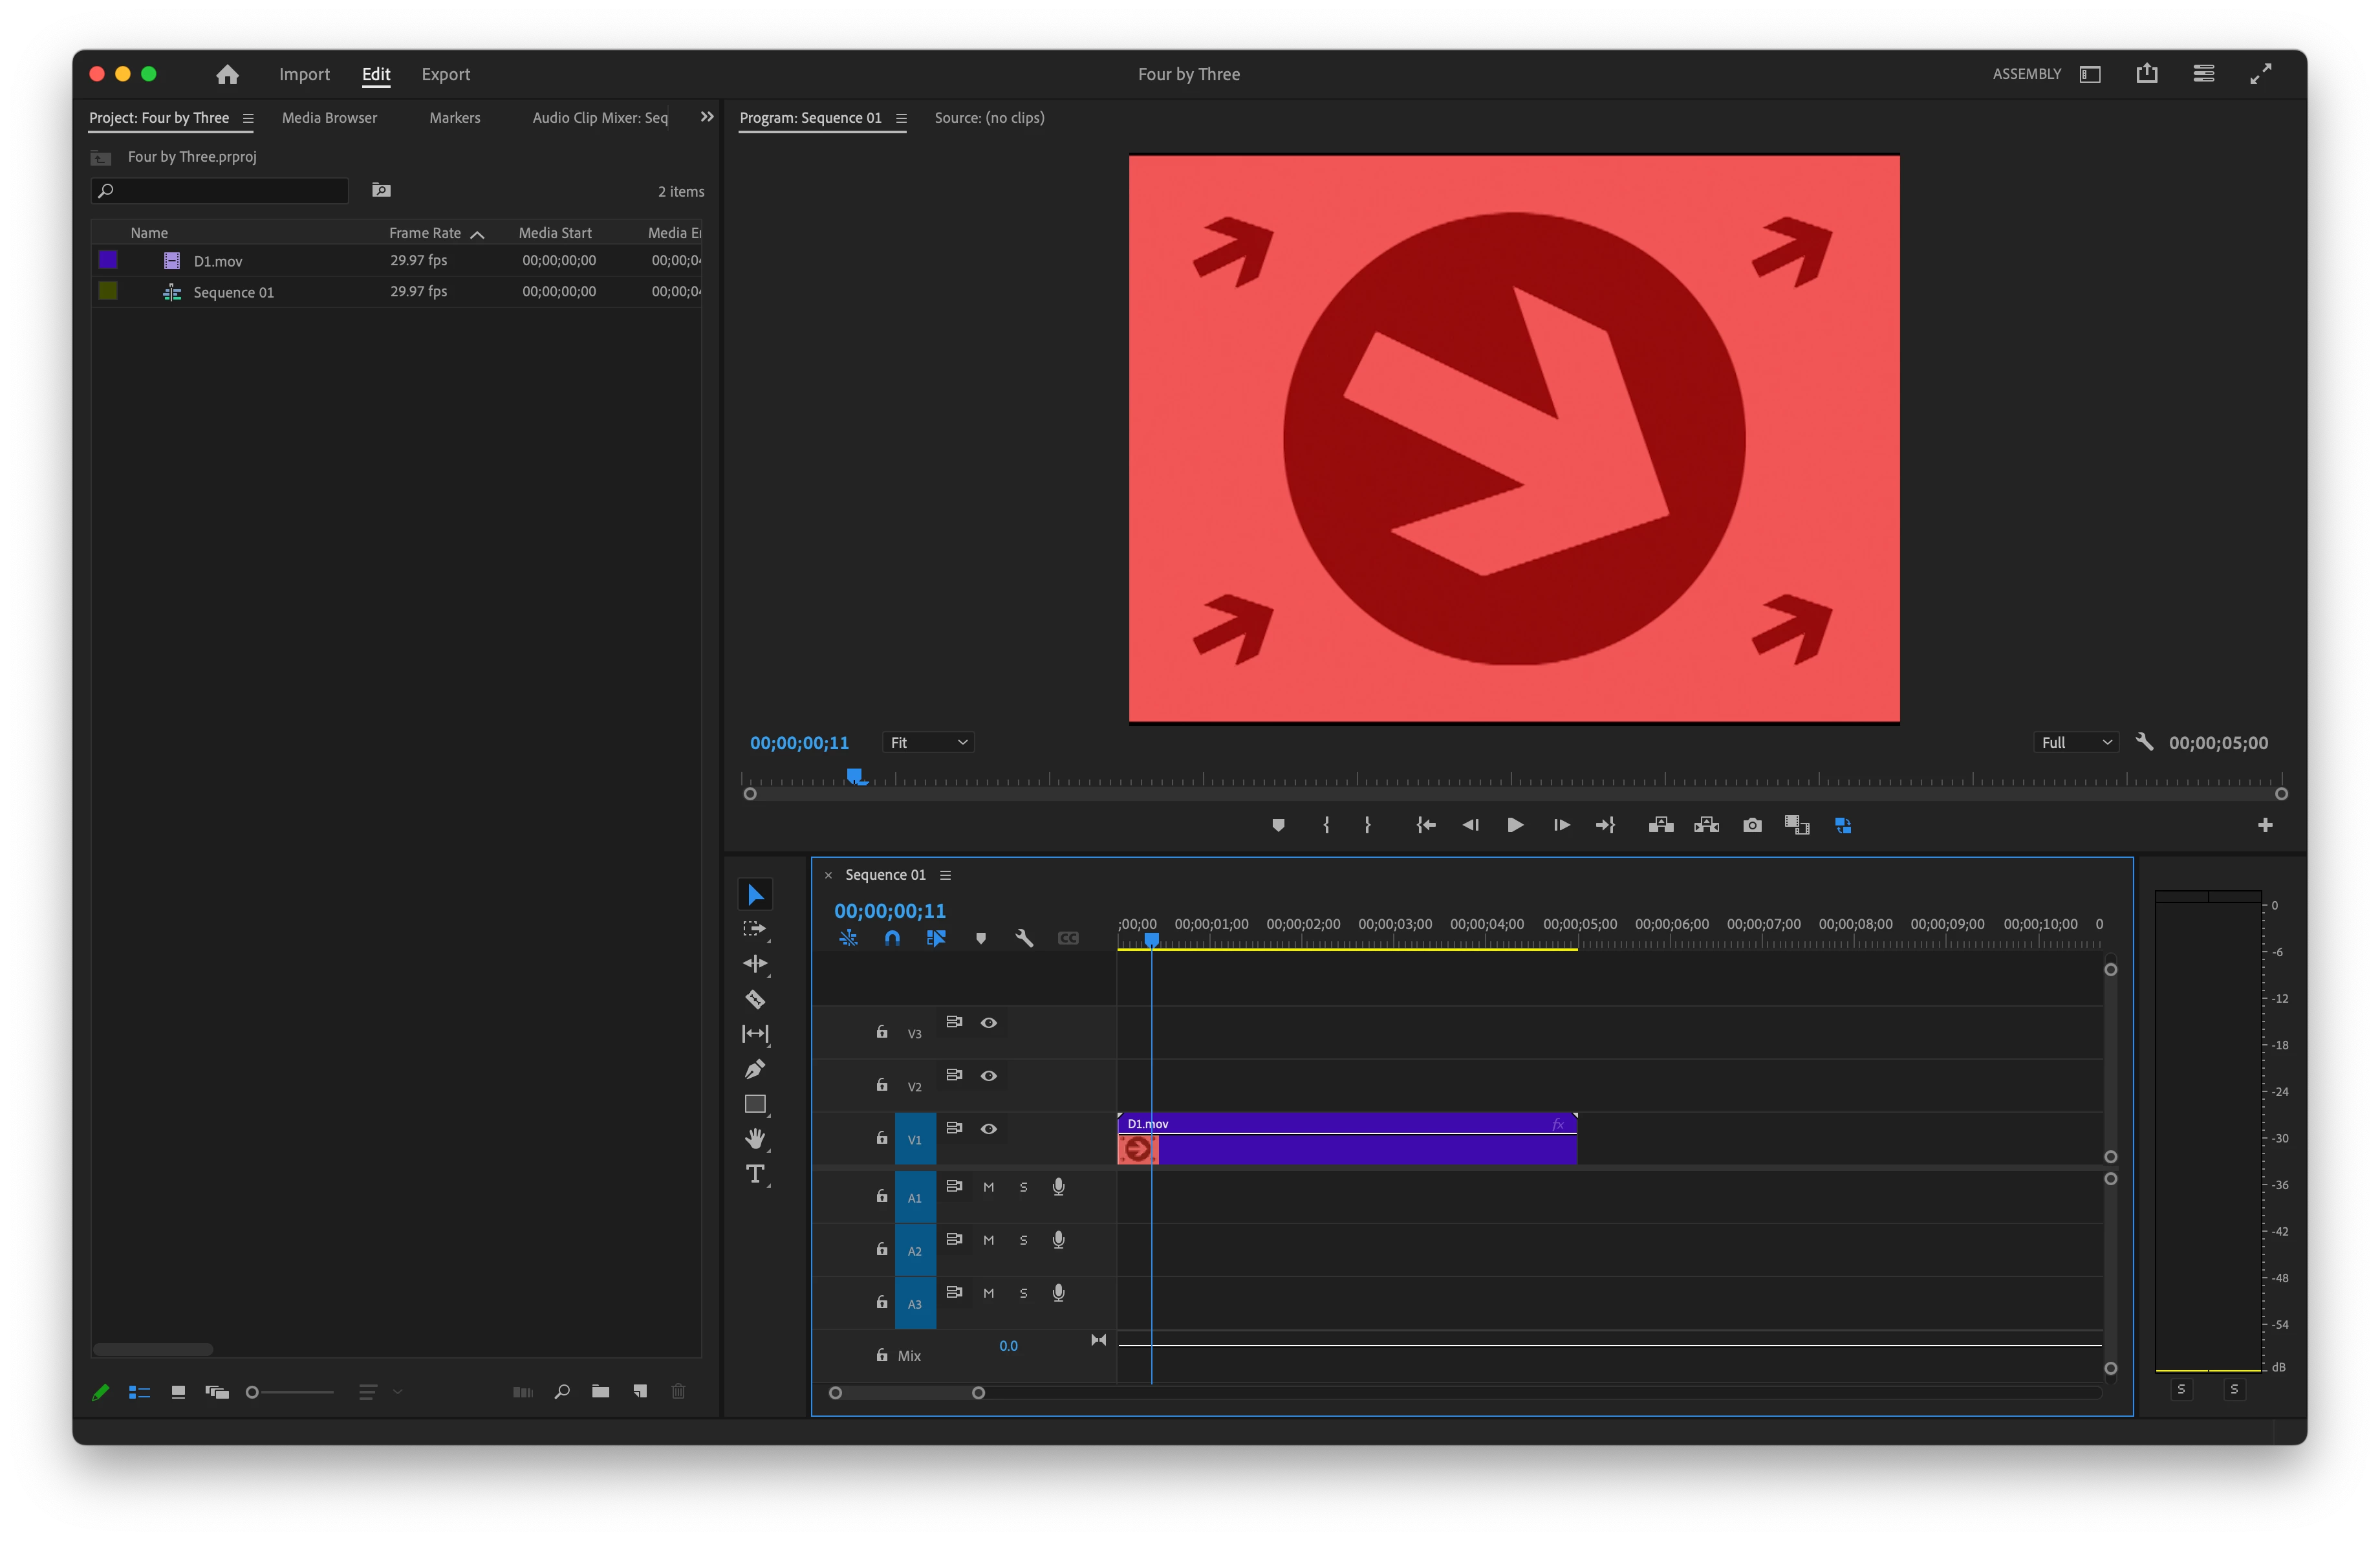Select the Pen tool
Screen dimensions: 2380x1541
[x=755, y=1069]
